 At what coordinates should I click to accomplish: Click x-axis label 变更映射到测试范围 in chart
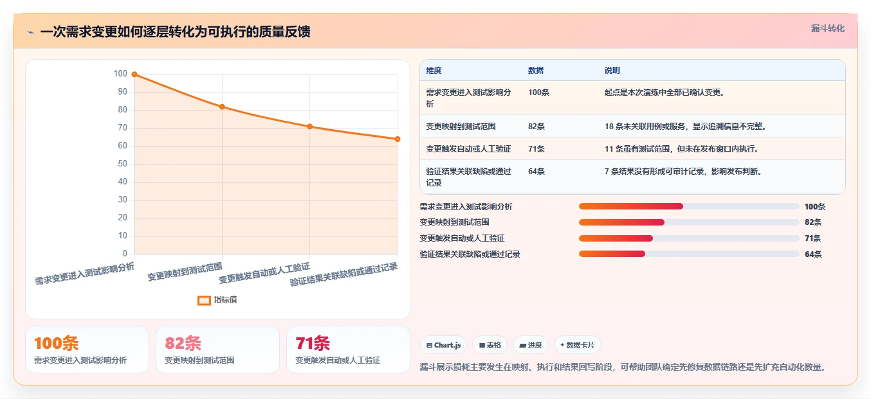[x=185, y=272]
